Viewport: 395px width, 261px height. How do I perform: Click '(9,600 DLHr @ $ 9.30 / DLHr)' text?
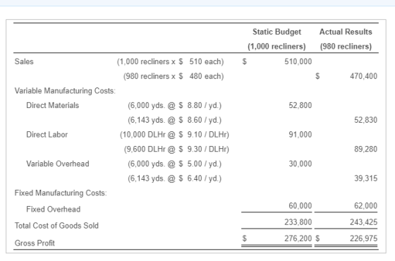click(x=176, y=149)
